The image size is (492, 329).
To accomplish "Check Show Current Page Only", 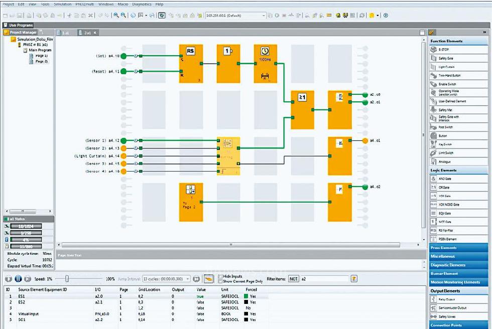I will click(220, 281).
